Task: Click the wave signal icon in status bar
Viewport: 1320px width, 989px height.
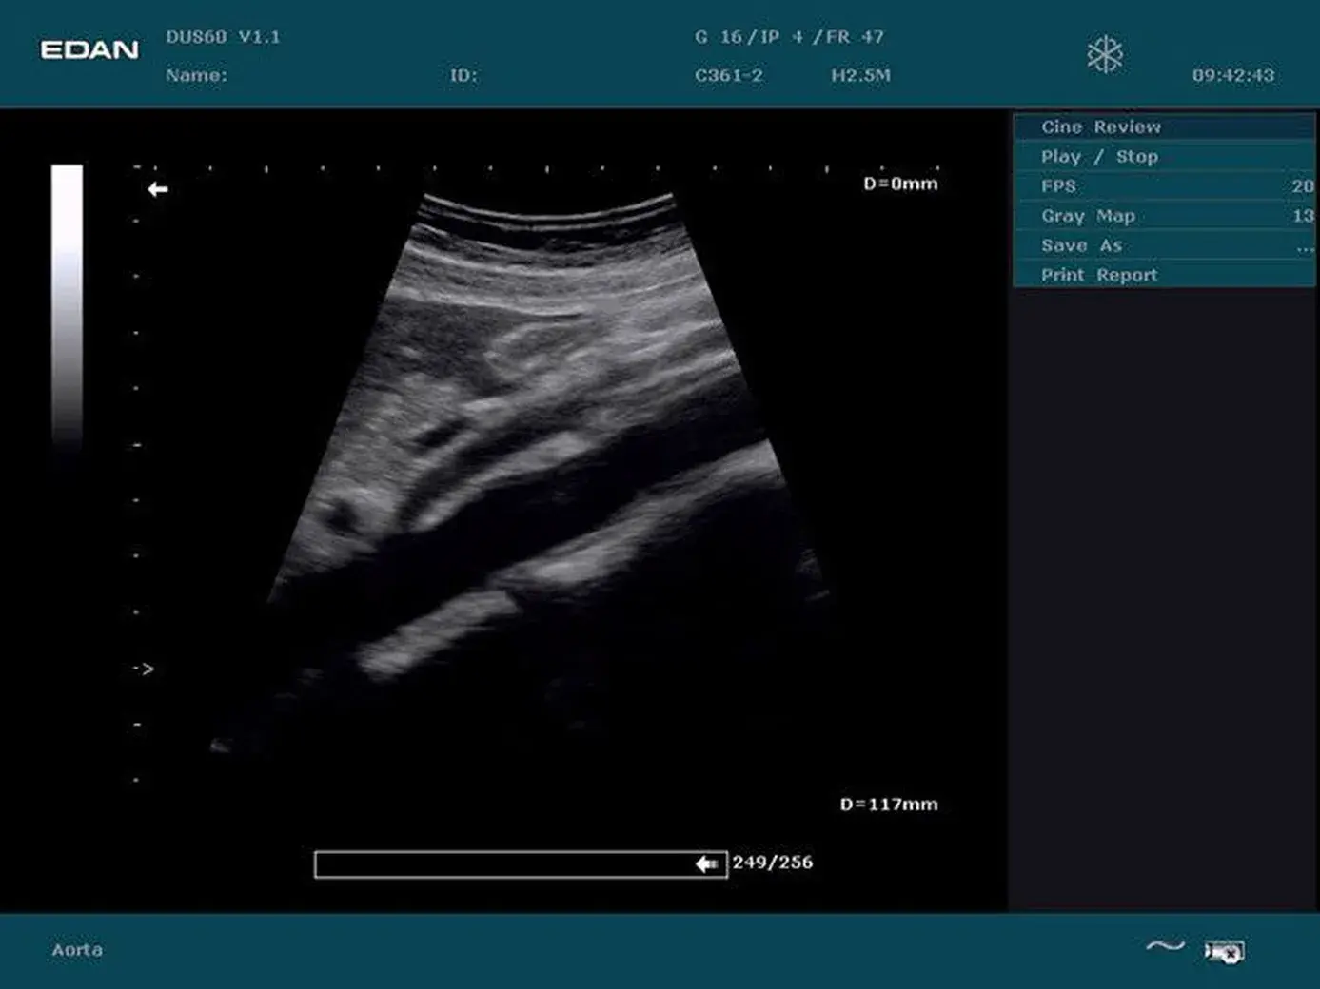Action: pyautogui.click(x=1165, y=945)
